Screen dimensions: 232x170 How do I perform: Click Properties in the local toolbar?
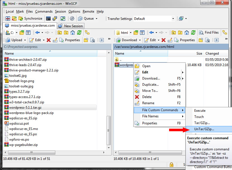click(x=70, y=40)
